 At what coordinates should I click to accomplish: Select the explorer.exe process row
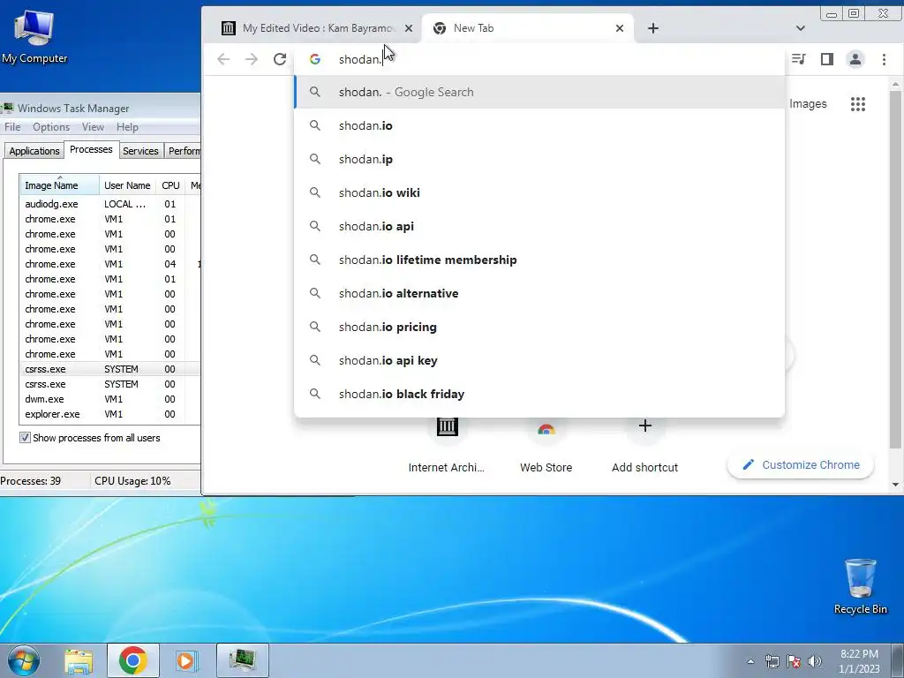109,414
